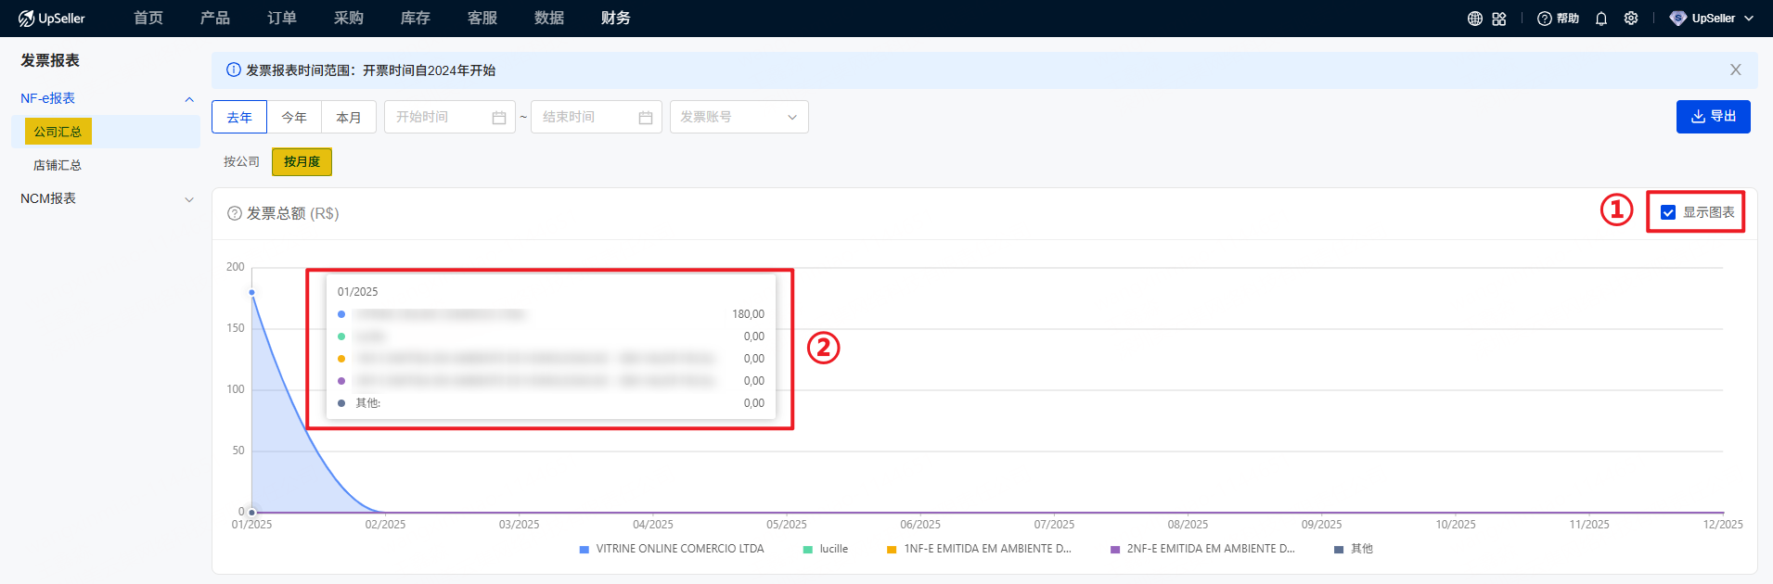Select the 今年 time range button

click(294, 118)
